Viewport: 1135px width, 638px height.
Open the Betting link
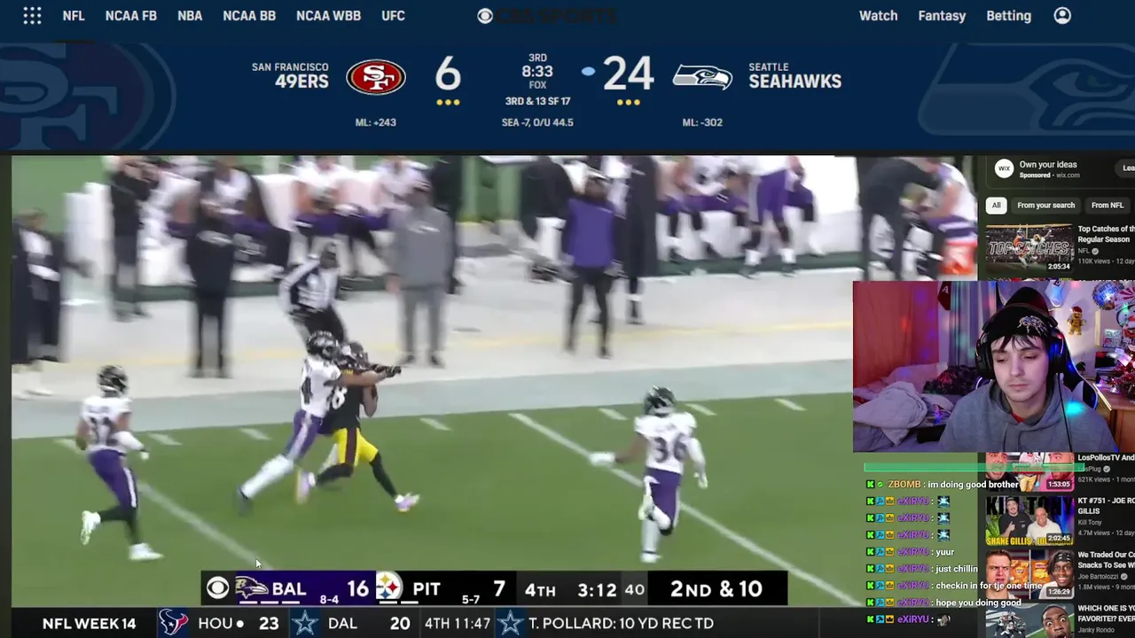pyautogui.click(x=1008, y=16)
